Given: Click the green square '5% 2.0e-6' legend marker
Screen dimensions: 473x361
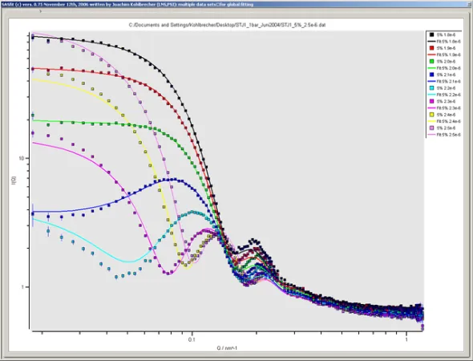Looking at the screenshot, I should (x=431, y=61).
